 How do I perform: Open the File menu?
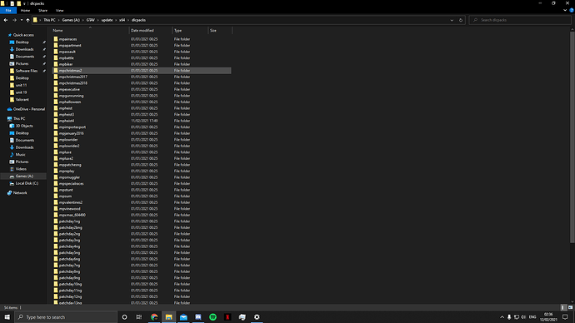(8, 11)
